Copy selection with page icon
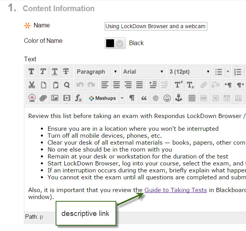Image resolution: width=246 pixels, height=231 pixels. [43, 85]
